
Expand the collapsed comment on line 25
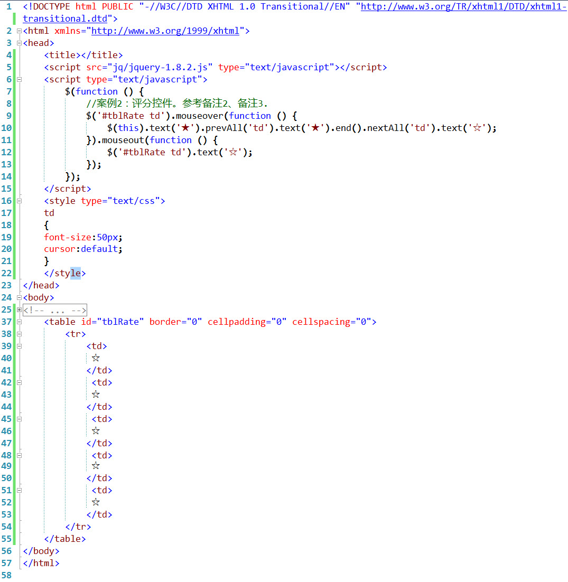tap(19, 309)
